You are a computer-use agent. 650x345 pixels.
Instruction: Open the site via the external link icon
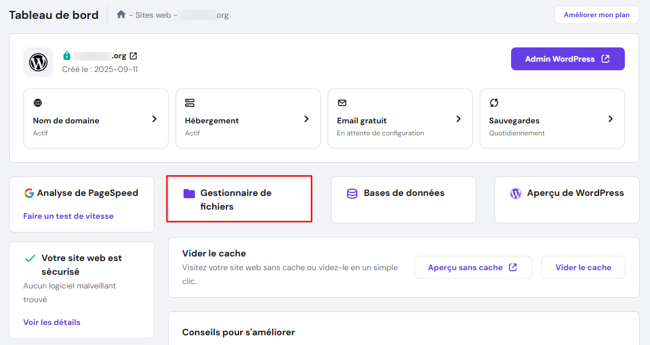click(x=132, y=55)
